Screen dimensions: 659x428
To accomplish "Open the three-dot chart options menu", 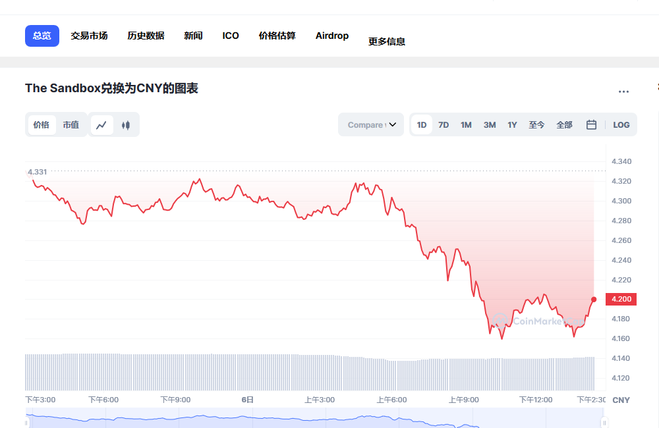I will point(623,92).
